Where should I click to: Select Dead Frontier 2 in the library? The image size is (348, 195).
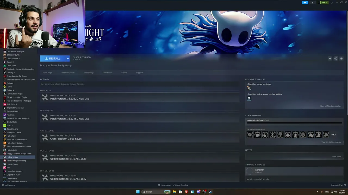(x=13, y=58)
